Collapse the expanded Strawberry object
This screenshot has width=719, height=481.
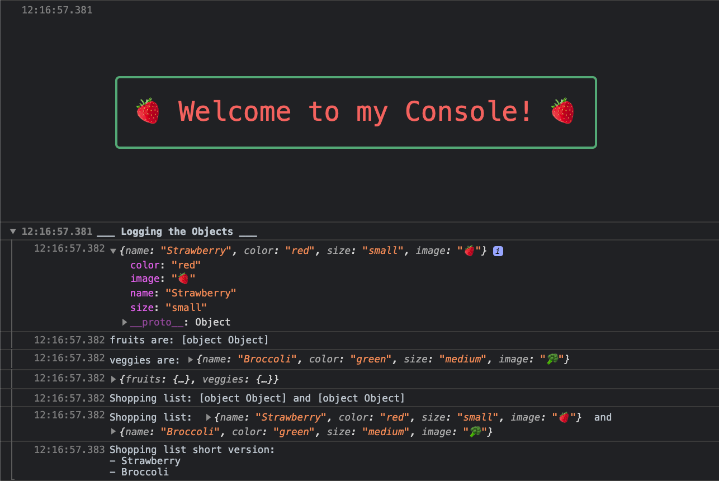113,251
